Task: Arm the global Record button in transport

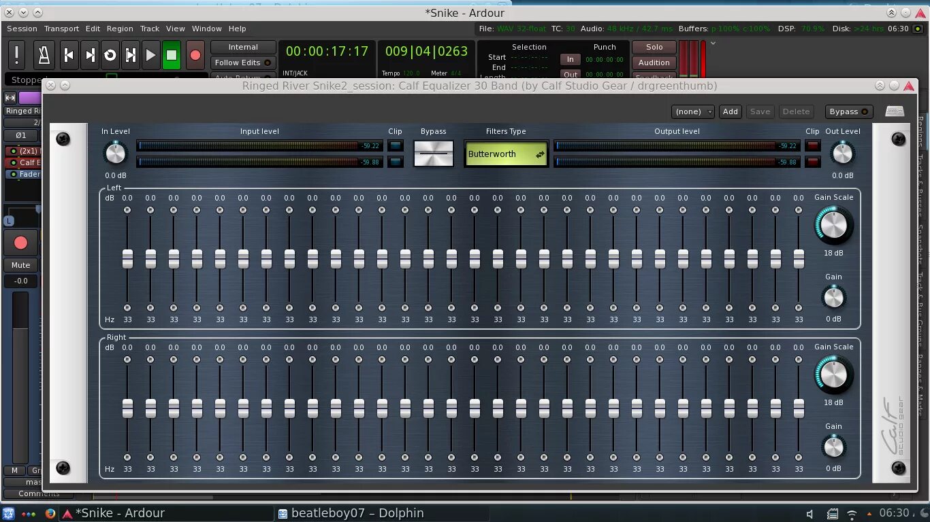Action: coord(195,55)
